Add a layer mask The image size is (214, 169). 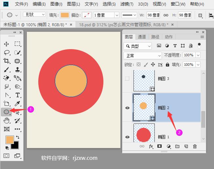point(159,146)
